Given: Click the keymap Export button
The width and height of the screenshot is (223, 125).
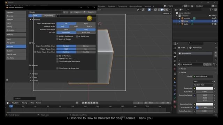Looking at the screenshot, I should tap(89, 12).
